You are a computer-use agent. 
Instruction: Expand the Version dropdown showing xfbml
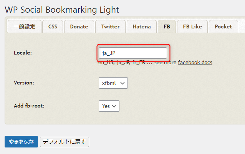(113, 83)
